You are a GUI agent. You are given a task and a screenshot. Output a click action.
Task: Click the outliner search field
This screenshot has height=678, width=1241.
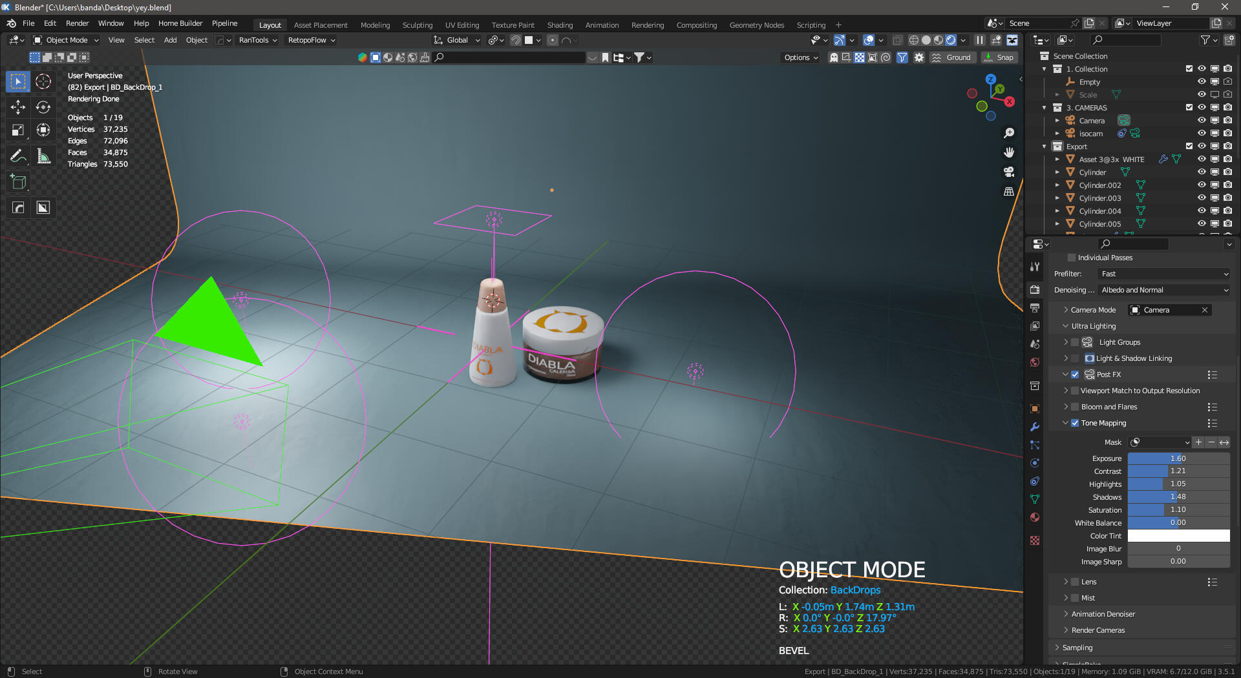(1125, 39)
